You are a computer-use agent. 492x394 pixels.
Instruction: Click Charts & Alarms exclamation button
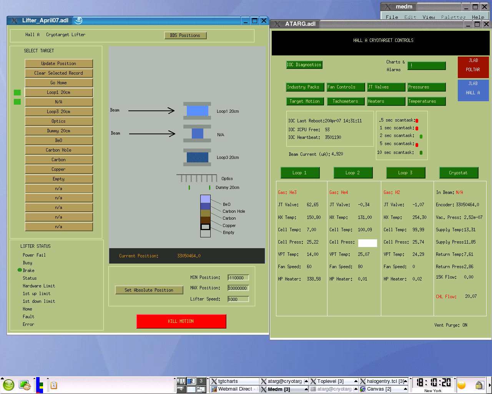point(427,66)
